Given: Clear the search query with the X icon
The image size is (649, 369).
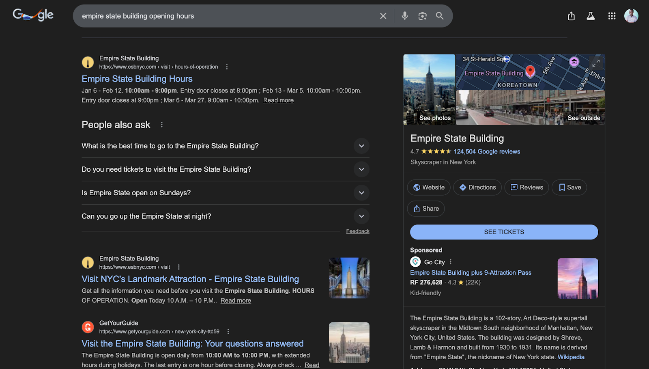Looking at the screenshot, I should 383,16.
